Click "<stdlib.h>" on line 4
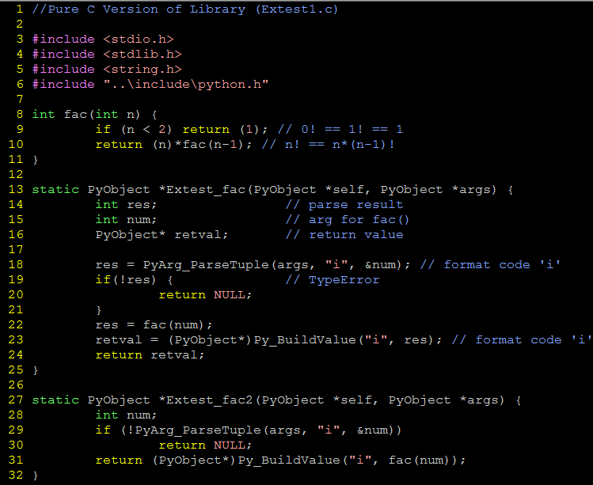The width and height of the screenshot is (593, 485). click(x=143, y=54)
